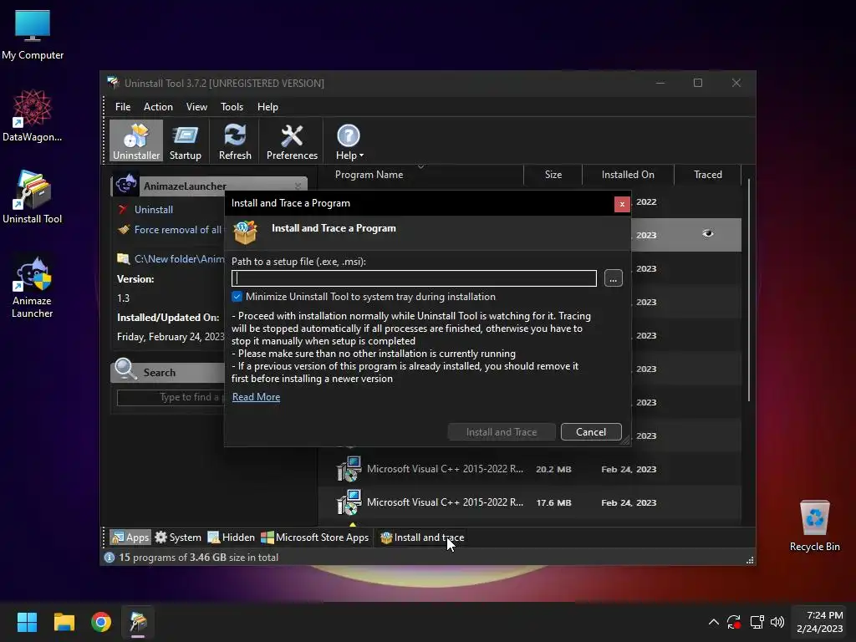Viewport: 856px width, 642px height.
Task: Switch to the System tab
Action: coord(178,538)
